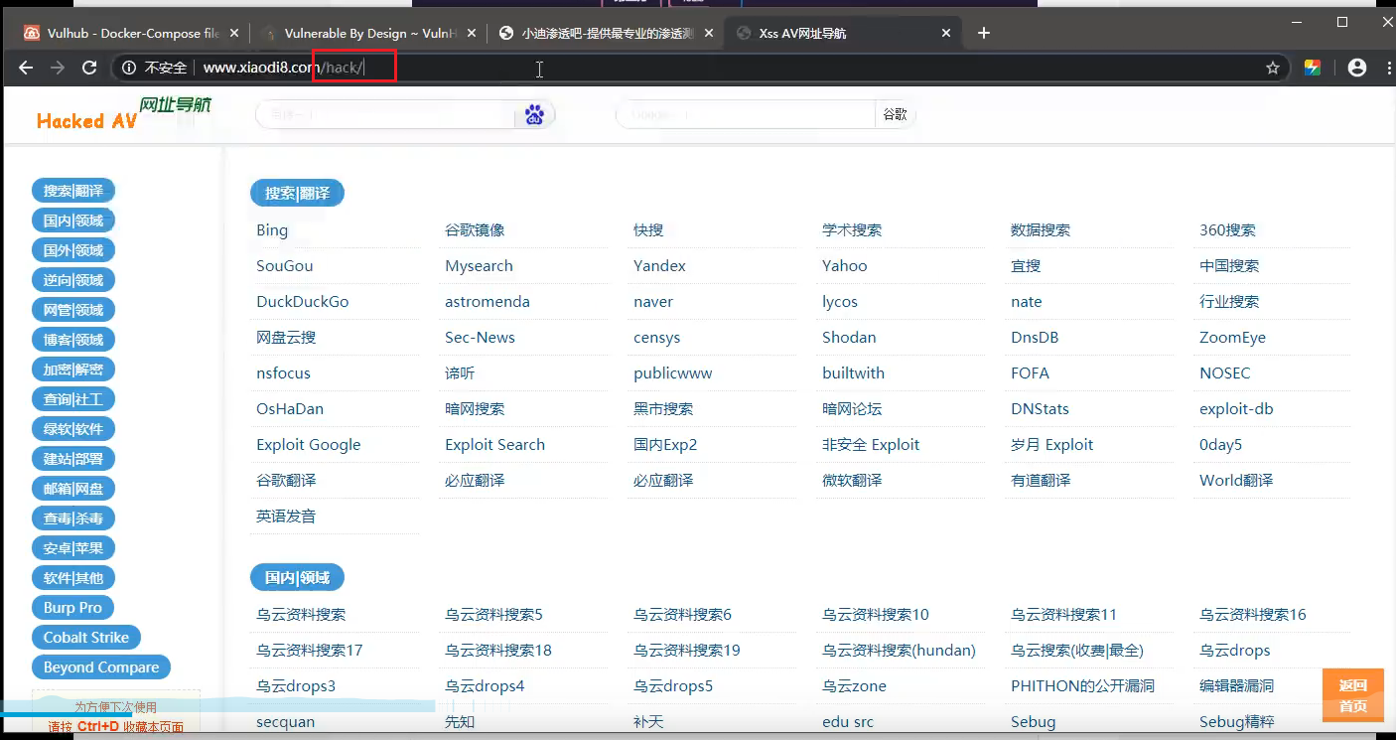Image resolution: width=1396 pixels, height=740 pixels.
Task: Switch to Vulnerable By Design tab
Action: tap(367, 33)
